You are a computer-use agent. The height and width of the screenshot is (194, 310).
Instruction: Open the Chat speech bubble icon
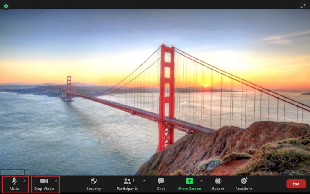[x=161, y=181]
